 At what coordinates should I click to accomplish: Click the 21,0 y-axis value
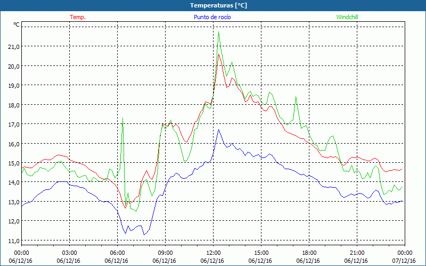coord(14,47)
